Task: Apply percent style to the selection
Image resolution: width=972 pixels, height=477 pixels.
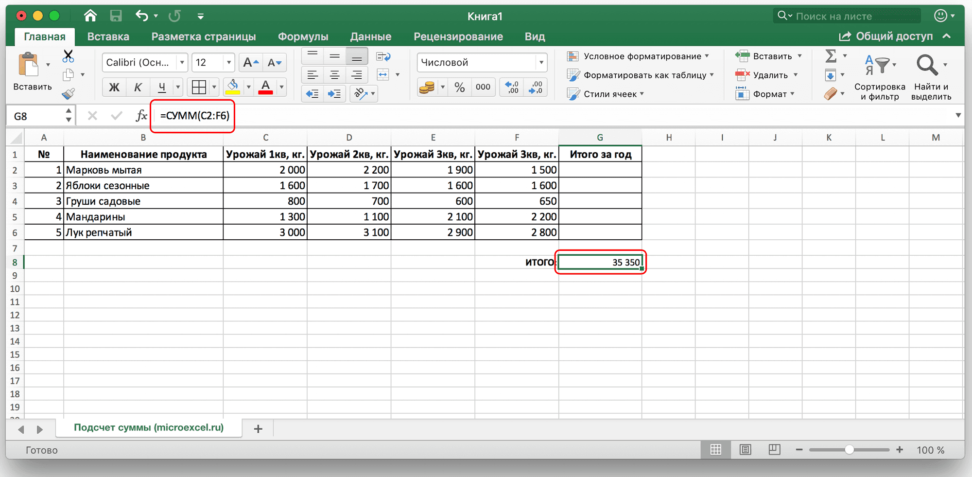Action: click(x=459, y=87)
